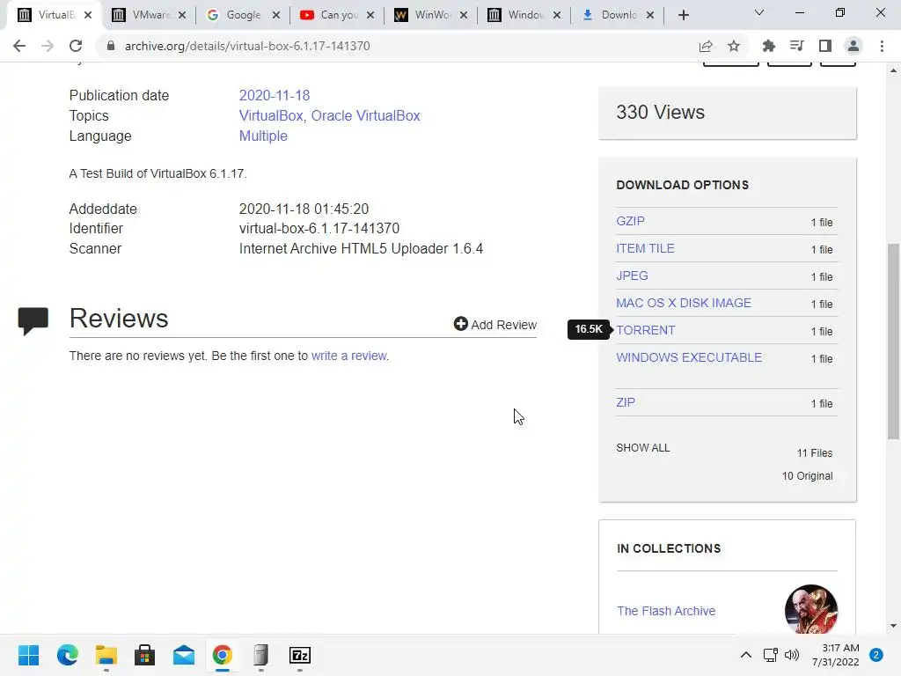Download the GZIP file
The width and height of the screenshot is (901, 676).
(x=630, y=221)
